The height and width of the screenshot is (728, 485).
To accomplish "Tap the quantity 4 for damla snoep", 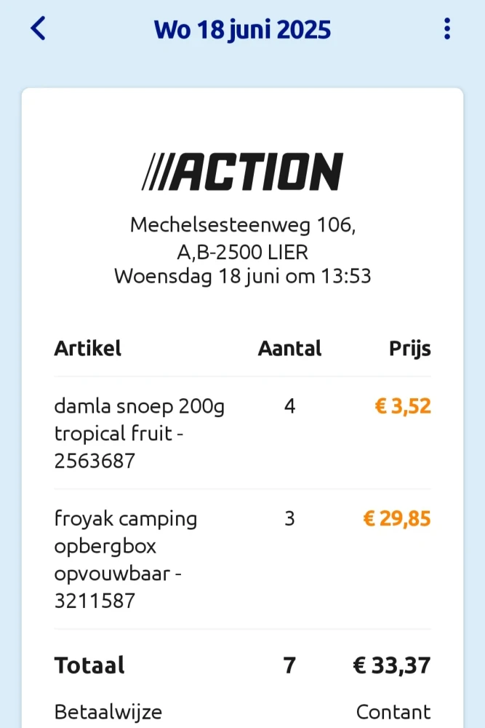I will click(x=289, y=406).
